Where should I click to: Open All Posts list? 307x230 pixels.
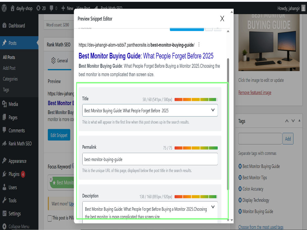pyautogui.click(x=9, y=57)
